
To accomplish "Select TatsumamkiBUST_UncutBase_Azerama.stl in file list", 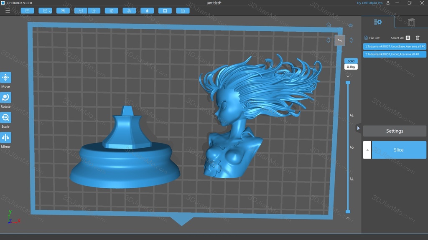I will [x=395, y=46].
